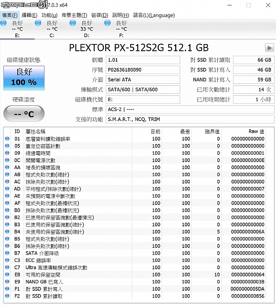Viewport: 276px width, 306px height.
Task: Click the serial number field P02636180090
Action: point(143,70)
